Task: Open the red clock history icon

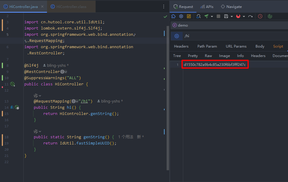Action: 260,16
